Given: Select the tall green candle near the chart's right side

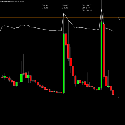Looking at the screenshot, I should tap(101, 55).
